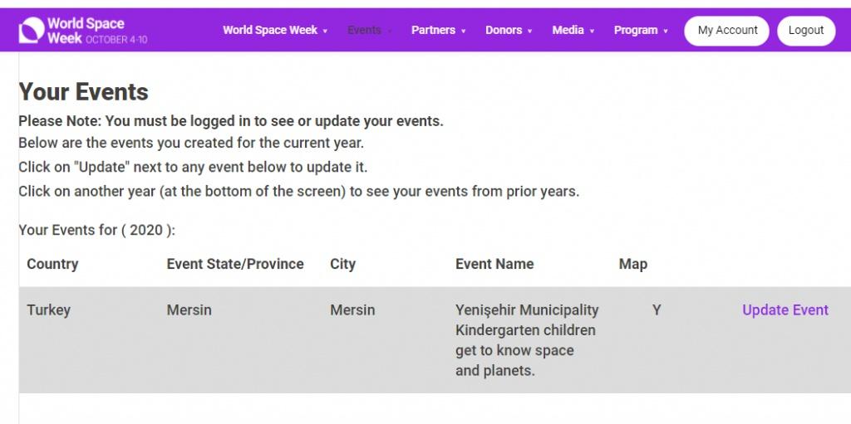Click the Y value in Map column
Viewport: 851px width, 424px height.
click(x=657, y=310)
